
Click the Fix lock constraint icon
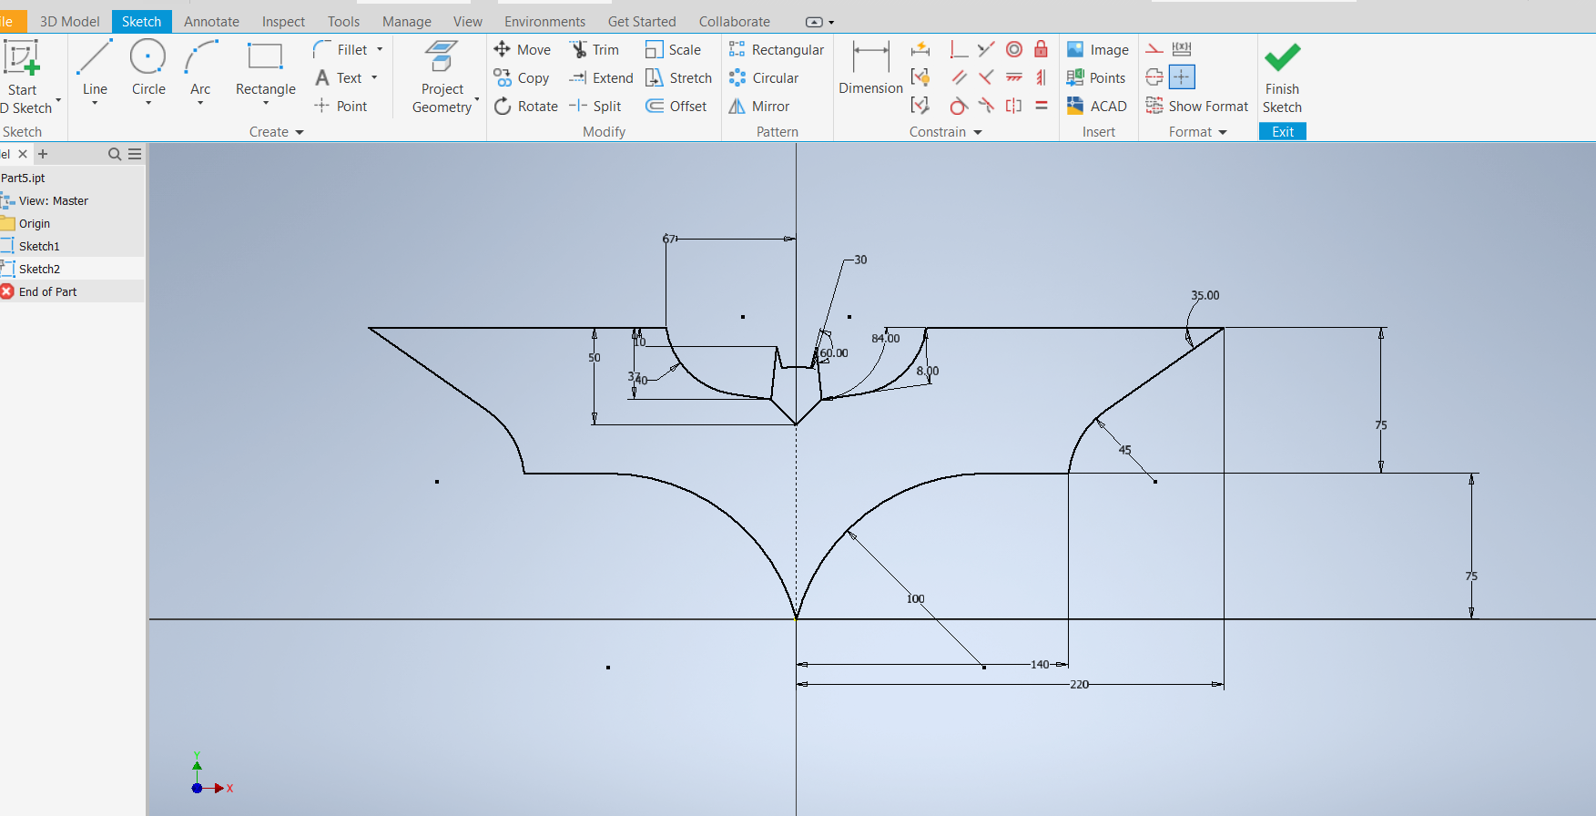click(x=1041, y=49)
